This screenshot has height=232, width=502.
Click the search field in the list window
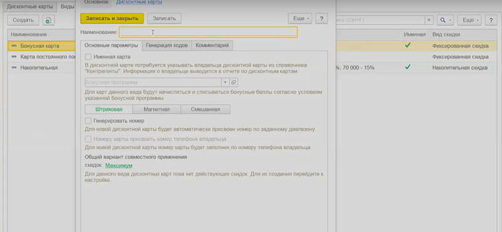(380, 20)
